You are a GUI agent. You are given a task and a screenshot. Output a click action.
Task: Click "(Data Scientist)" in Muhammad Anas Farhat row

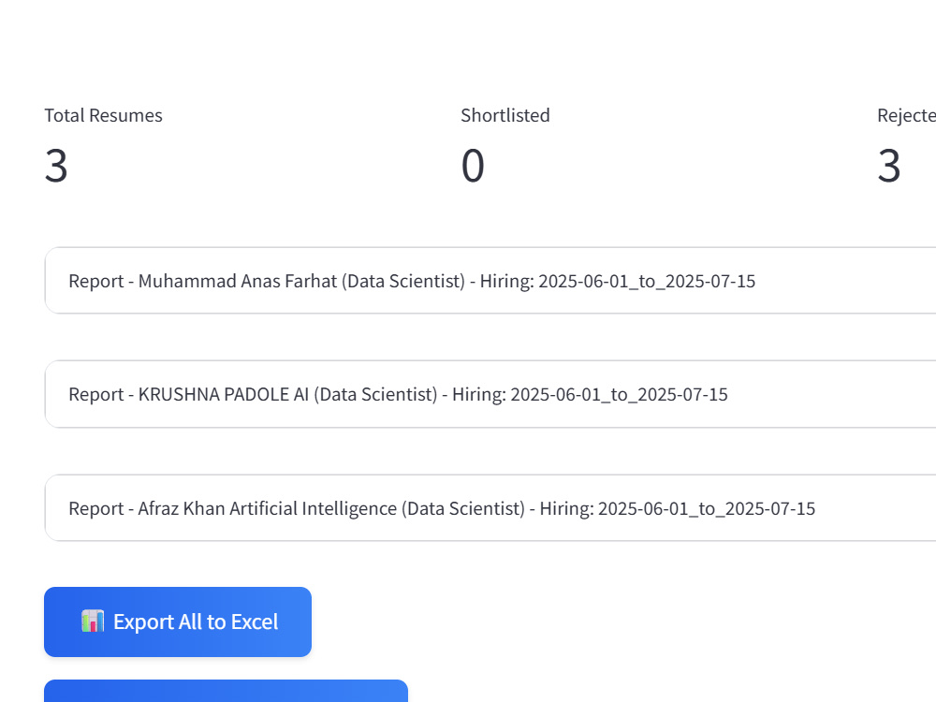(x=402, y=281)
